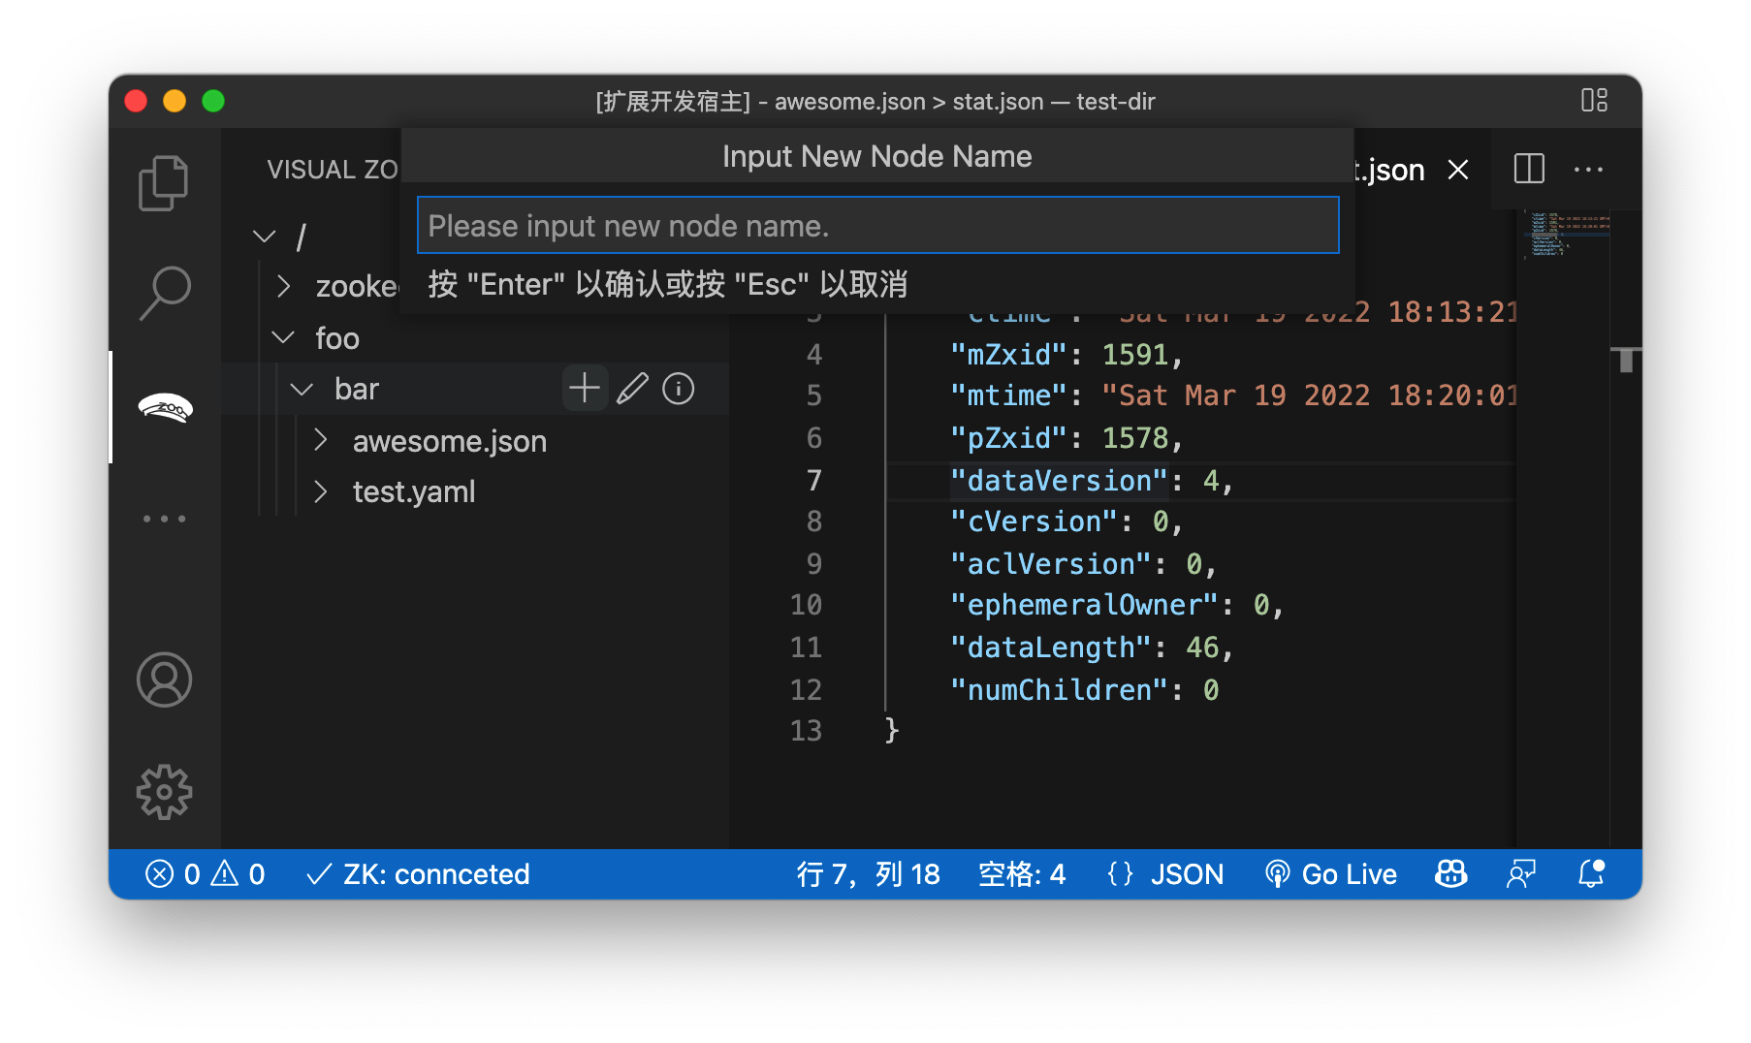The width and height of the screenshot is (1751, 1043).
Task: Click line 7 dataVersion in editor
Action: [x=1091, y=481]
